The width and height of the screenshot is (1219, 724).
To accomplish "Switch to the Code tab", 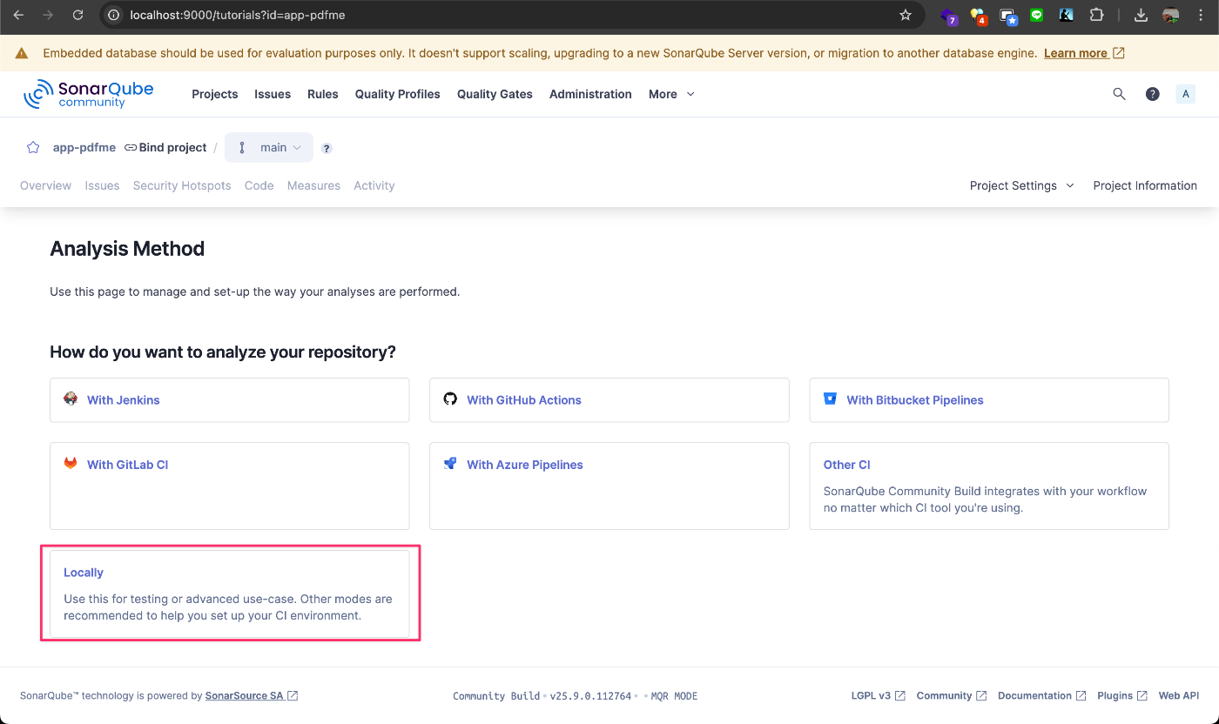I will [259, 185].
